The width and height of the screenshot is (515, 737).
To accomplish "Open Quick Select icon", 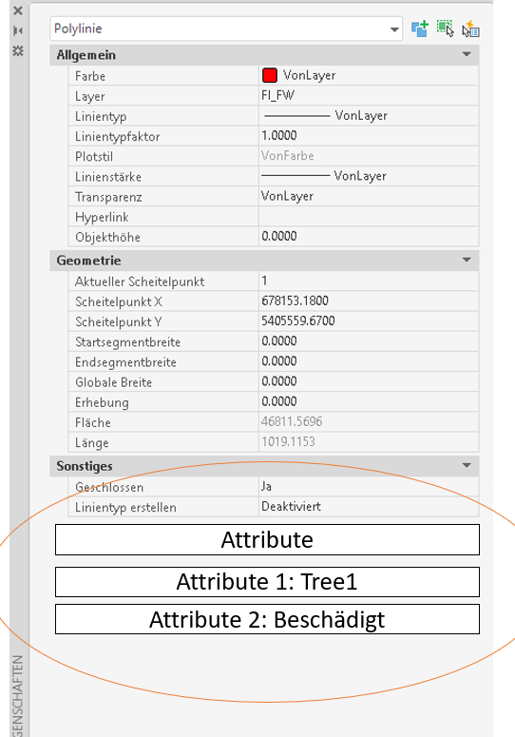I will 470,29.
